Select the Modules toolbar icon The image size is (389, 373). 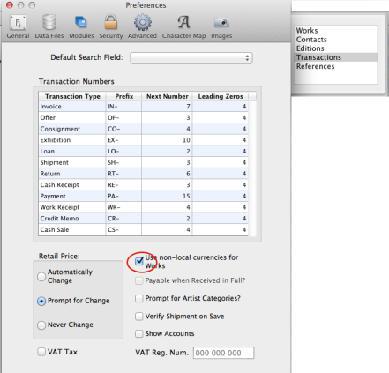coord(81,26)
